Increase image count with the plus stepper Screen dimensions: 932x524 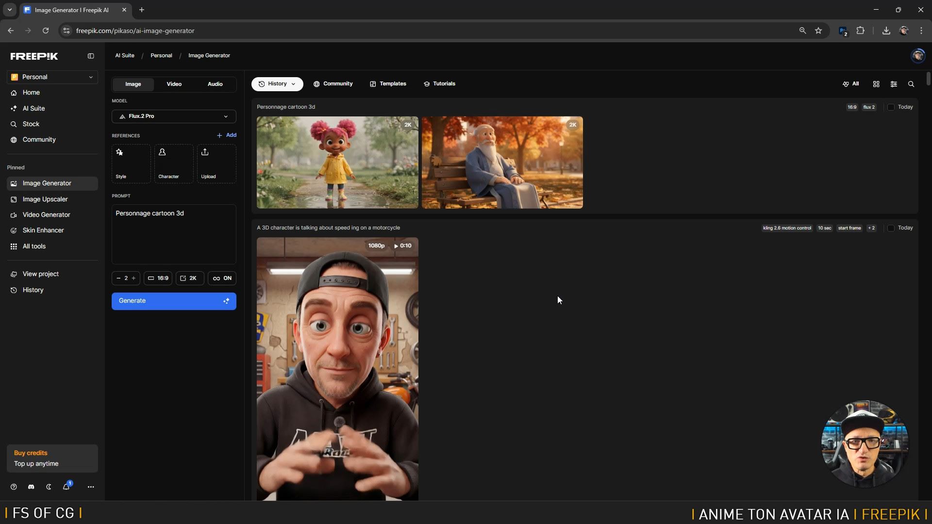[134, 278]
